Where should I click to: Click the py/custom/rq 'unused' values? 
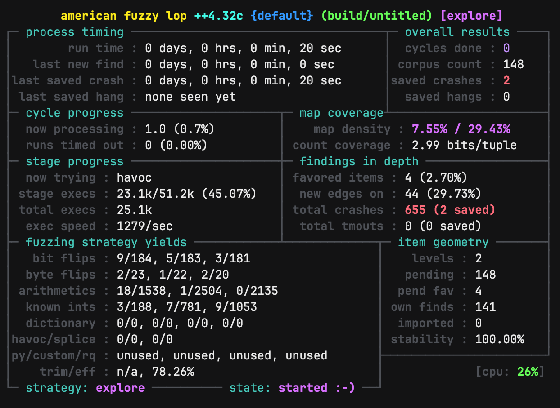(x=222, y=356)
